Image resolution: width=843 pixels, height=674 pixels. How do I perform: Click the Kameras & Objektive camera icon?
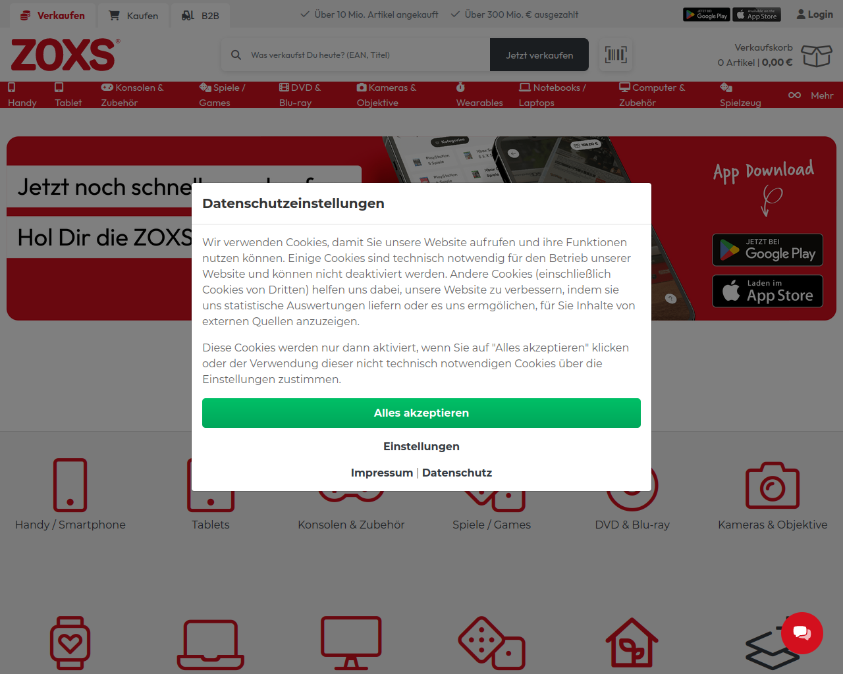coord(773,486)
